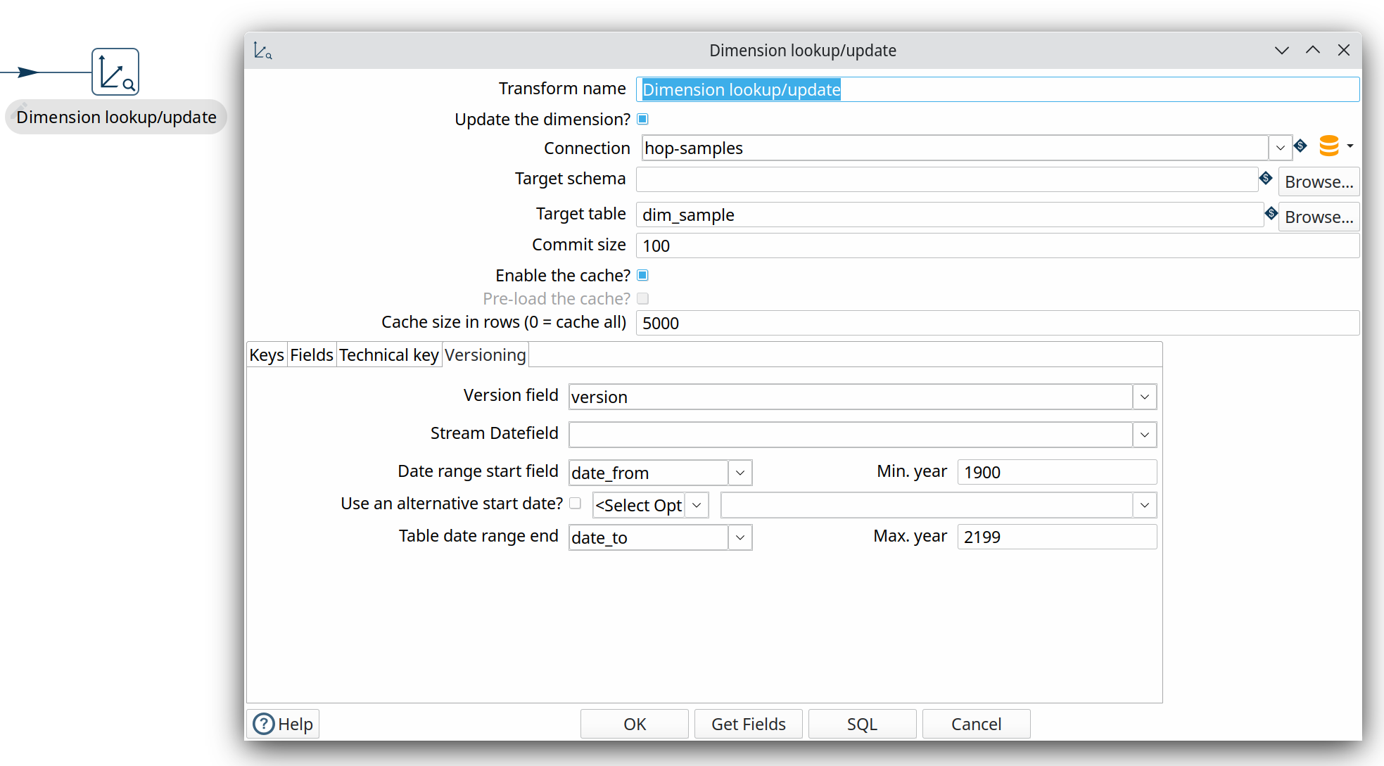Toggle the Update the dimension checkbox
The width and height of the screenshot is (1384, 766).
point(642,119)
